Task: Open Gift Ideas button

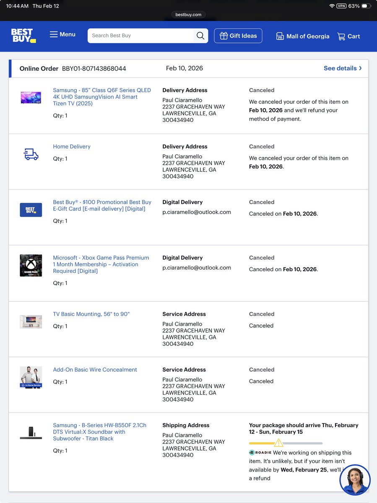Action: [238, 36]
